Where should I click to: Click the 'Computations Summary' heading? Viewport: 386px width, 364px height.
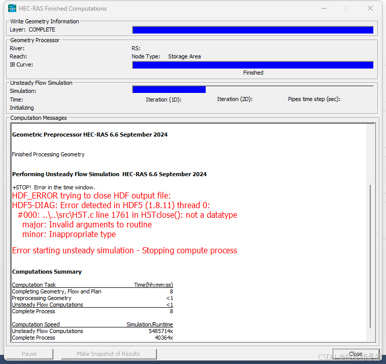47,272
